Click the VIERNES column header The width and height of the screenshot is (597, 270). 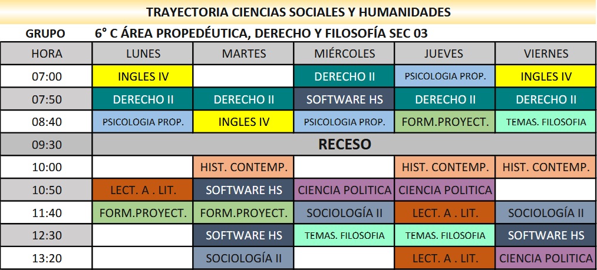[x=546, y=54]
